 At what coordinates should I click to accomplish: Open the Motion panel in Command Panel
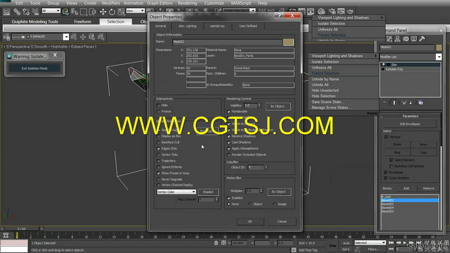coord(406,39)
